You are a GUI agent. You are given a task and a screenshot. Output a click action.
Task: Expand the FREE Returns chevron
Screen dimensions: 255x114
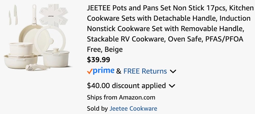(x=173, y=71)
